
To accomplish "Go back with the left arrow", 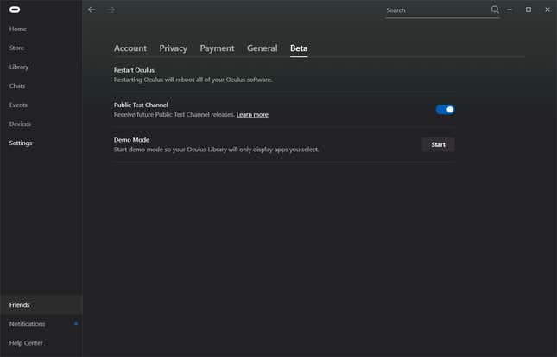I will click(x=92, y=10).
